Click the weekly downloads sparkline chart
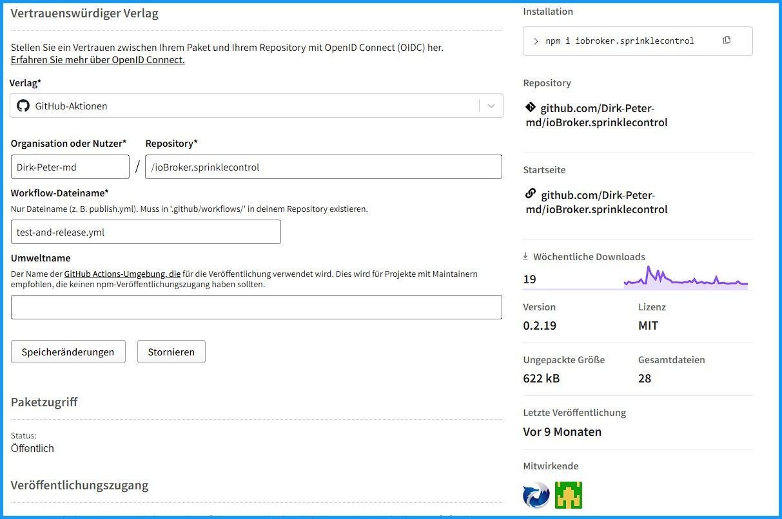 coord(685,278)
